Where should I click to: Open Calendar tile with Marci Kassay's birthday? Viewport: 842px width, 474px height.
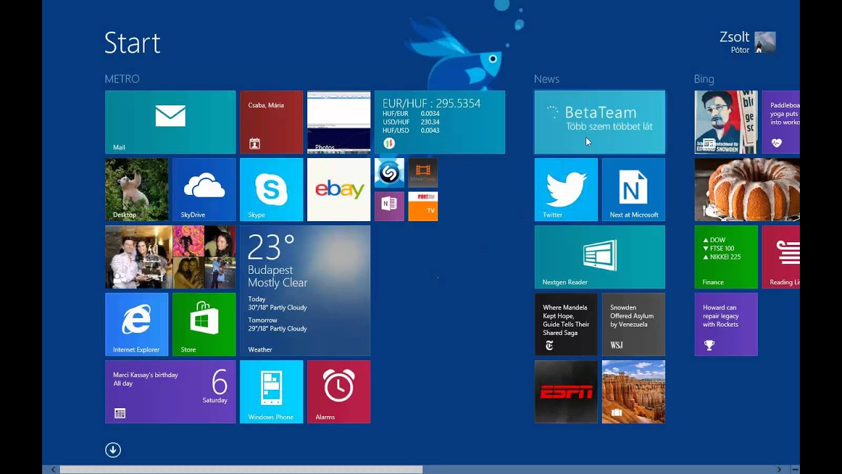pyautogui.click(x=170, y=392)
